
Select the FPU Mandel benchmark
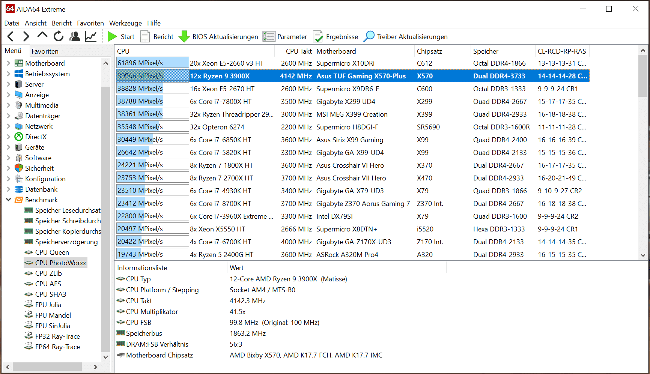53,315
